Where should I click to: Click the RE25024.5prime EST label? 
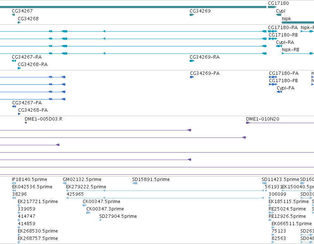coord(287,209)
